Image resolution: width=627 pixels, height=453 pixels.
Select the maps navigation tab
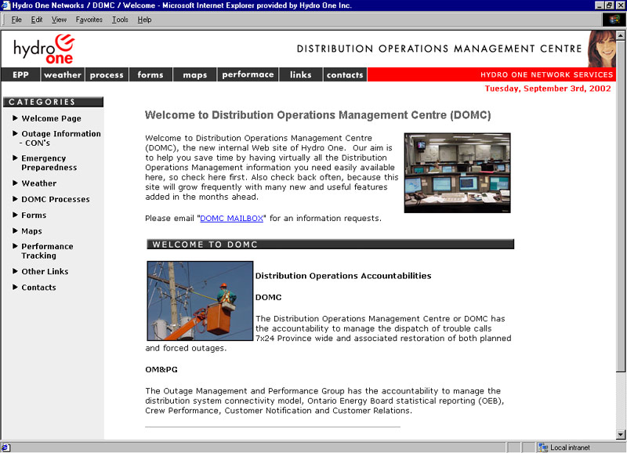(x=194, y=74)
